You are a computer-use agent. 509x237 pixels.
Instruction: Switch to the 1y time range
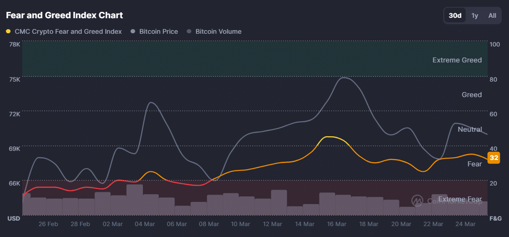475,15
